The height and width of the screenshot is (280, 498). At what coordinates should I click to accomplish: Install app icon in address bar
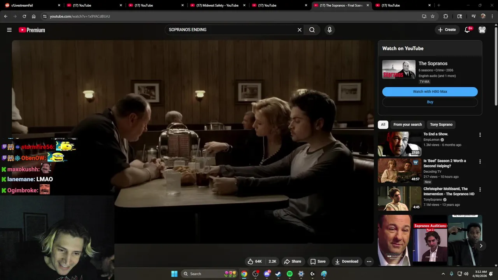(x=424, y=16)
